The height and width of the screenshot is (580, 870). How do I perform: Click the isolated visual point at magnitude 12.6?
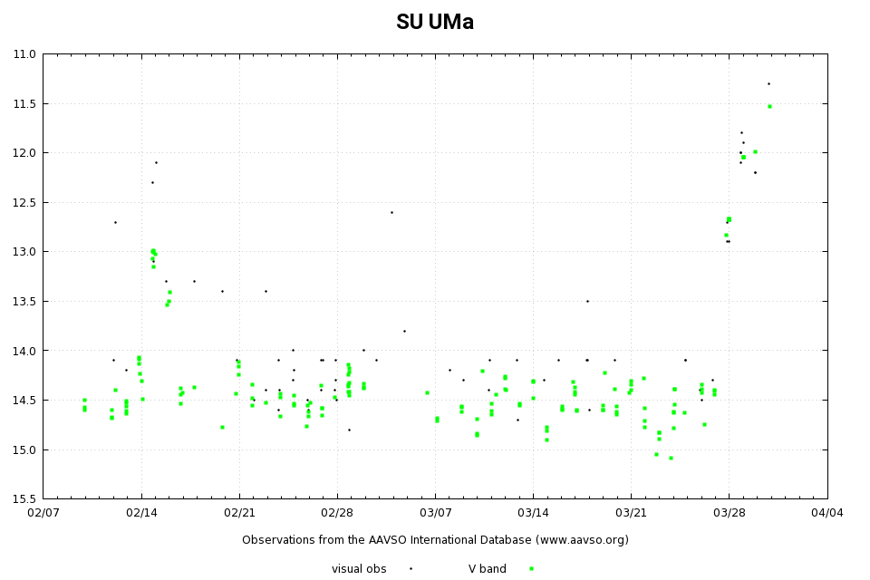[x=391, y=212]
